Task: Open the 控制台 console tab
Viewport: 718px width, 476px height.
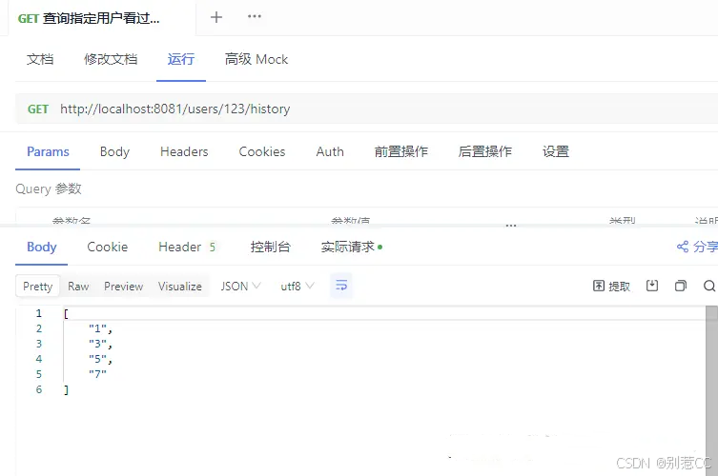Action: tap(270, 247)
